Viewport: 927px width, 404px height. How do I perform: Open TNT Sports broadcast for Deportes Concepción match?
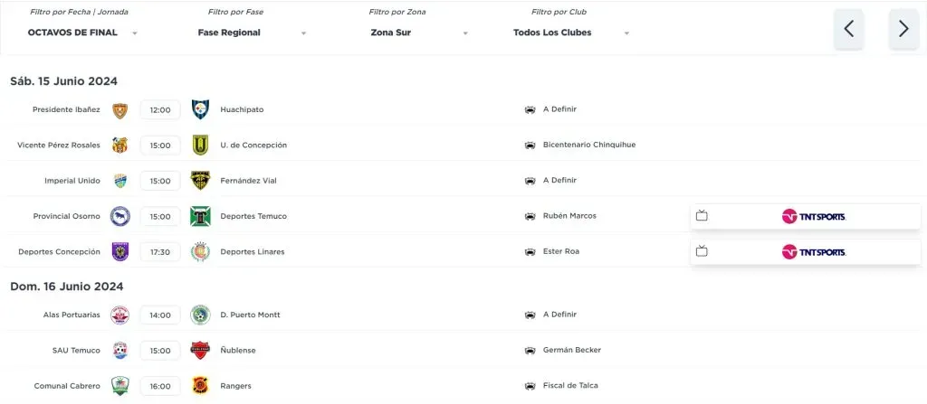tap(813, 251)
